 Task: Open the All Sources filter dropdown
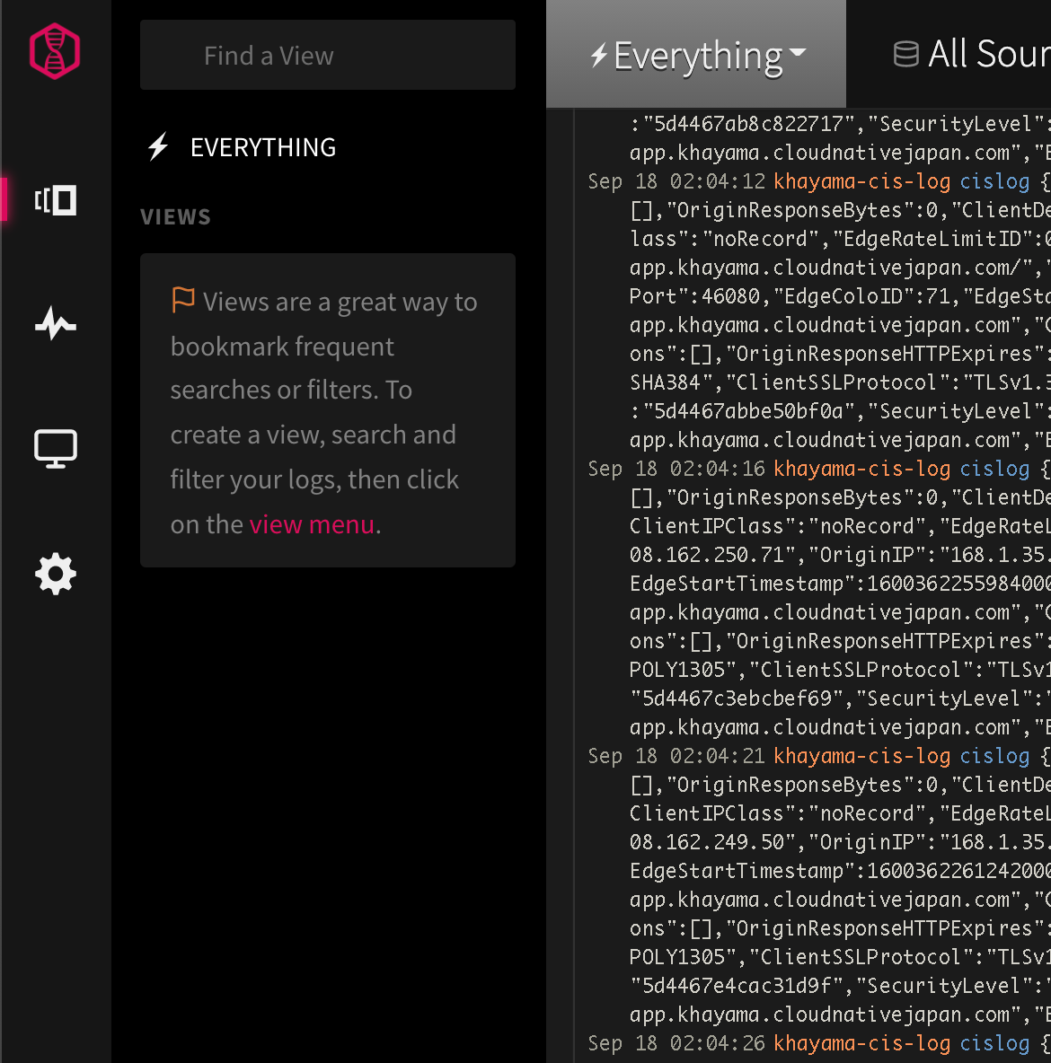pos(972,54)
